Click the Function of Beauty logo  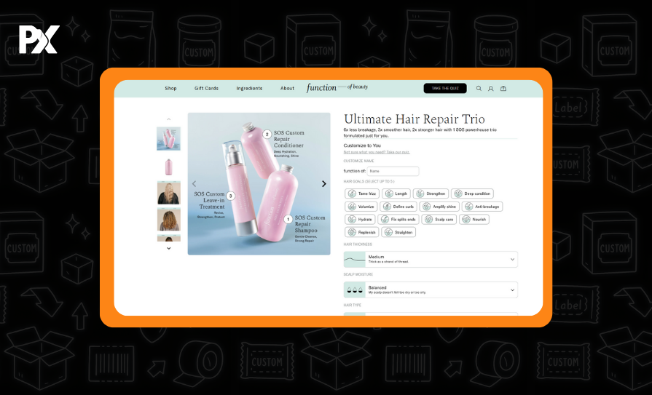tap(337, 88)
